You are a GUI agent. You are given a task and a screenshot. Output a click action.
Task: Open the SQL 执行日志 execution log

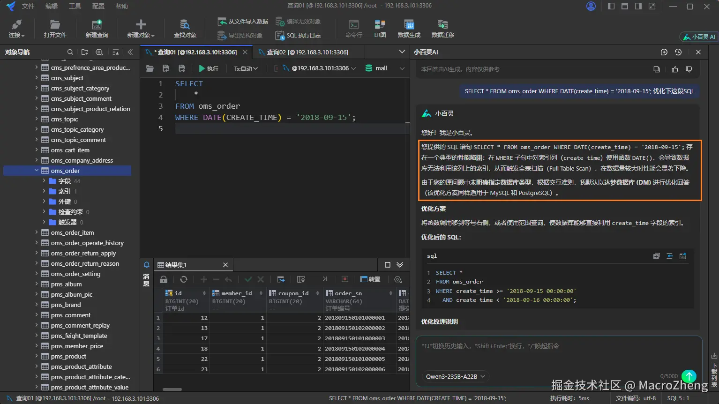(x=298, y=36)
